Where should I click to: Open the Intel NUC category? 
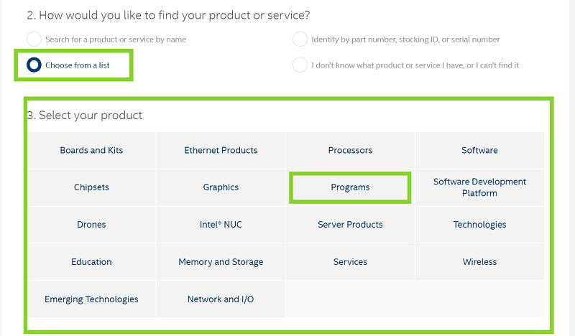221,225
